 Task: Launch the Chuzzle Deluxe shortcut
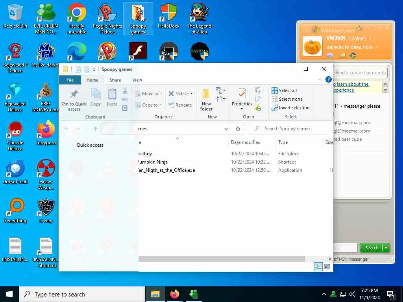click(15, 136)
